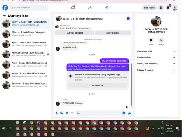Open the Windows notification center icon
The height and width of the screenshot is (137, 182).
178,129
